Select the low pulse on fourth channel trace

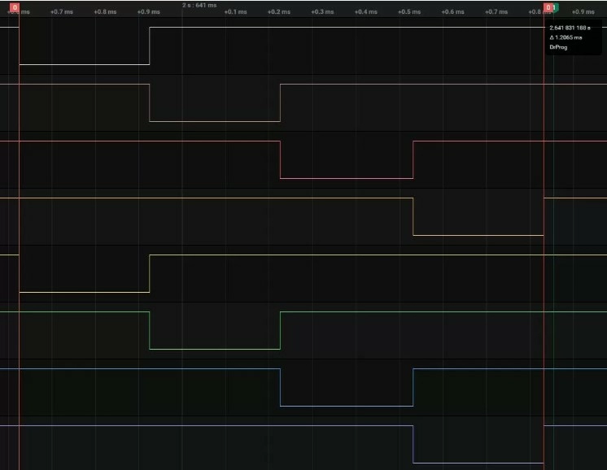pos(478,235)
